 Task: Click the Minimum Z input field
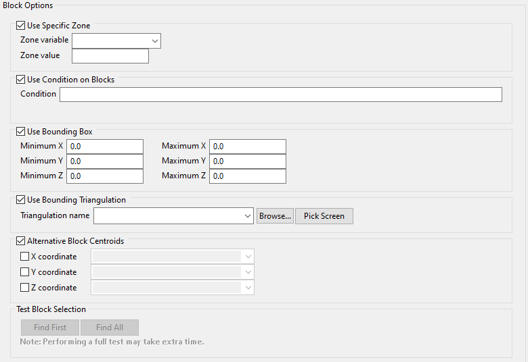point(105,176)
